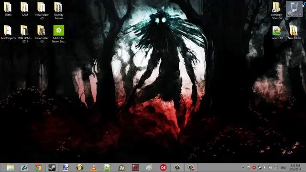306x172 pixels.
Task: Select the Recycle Bin desktop icon
Action: point(295,9)
